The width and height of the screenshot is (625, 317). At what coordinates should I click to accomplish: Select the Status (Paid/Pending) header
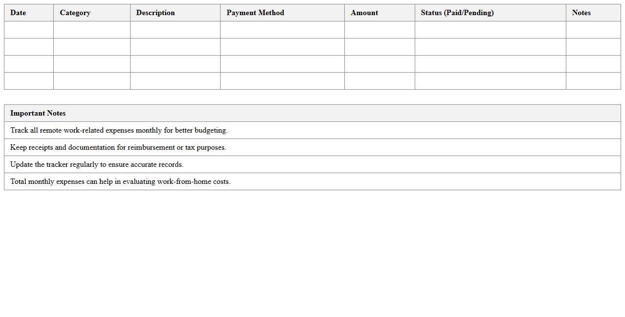click(457, 13)
